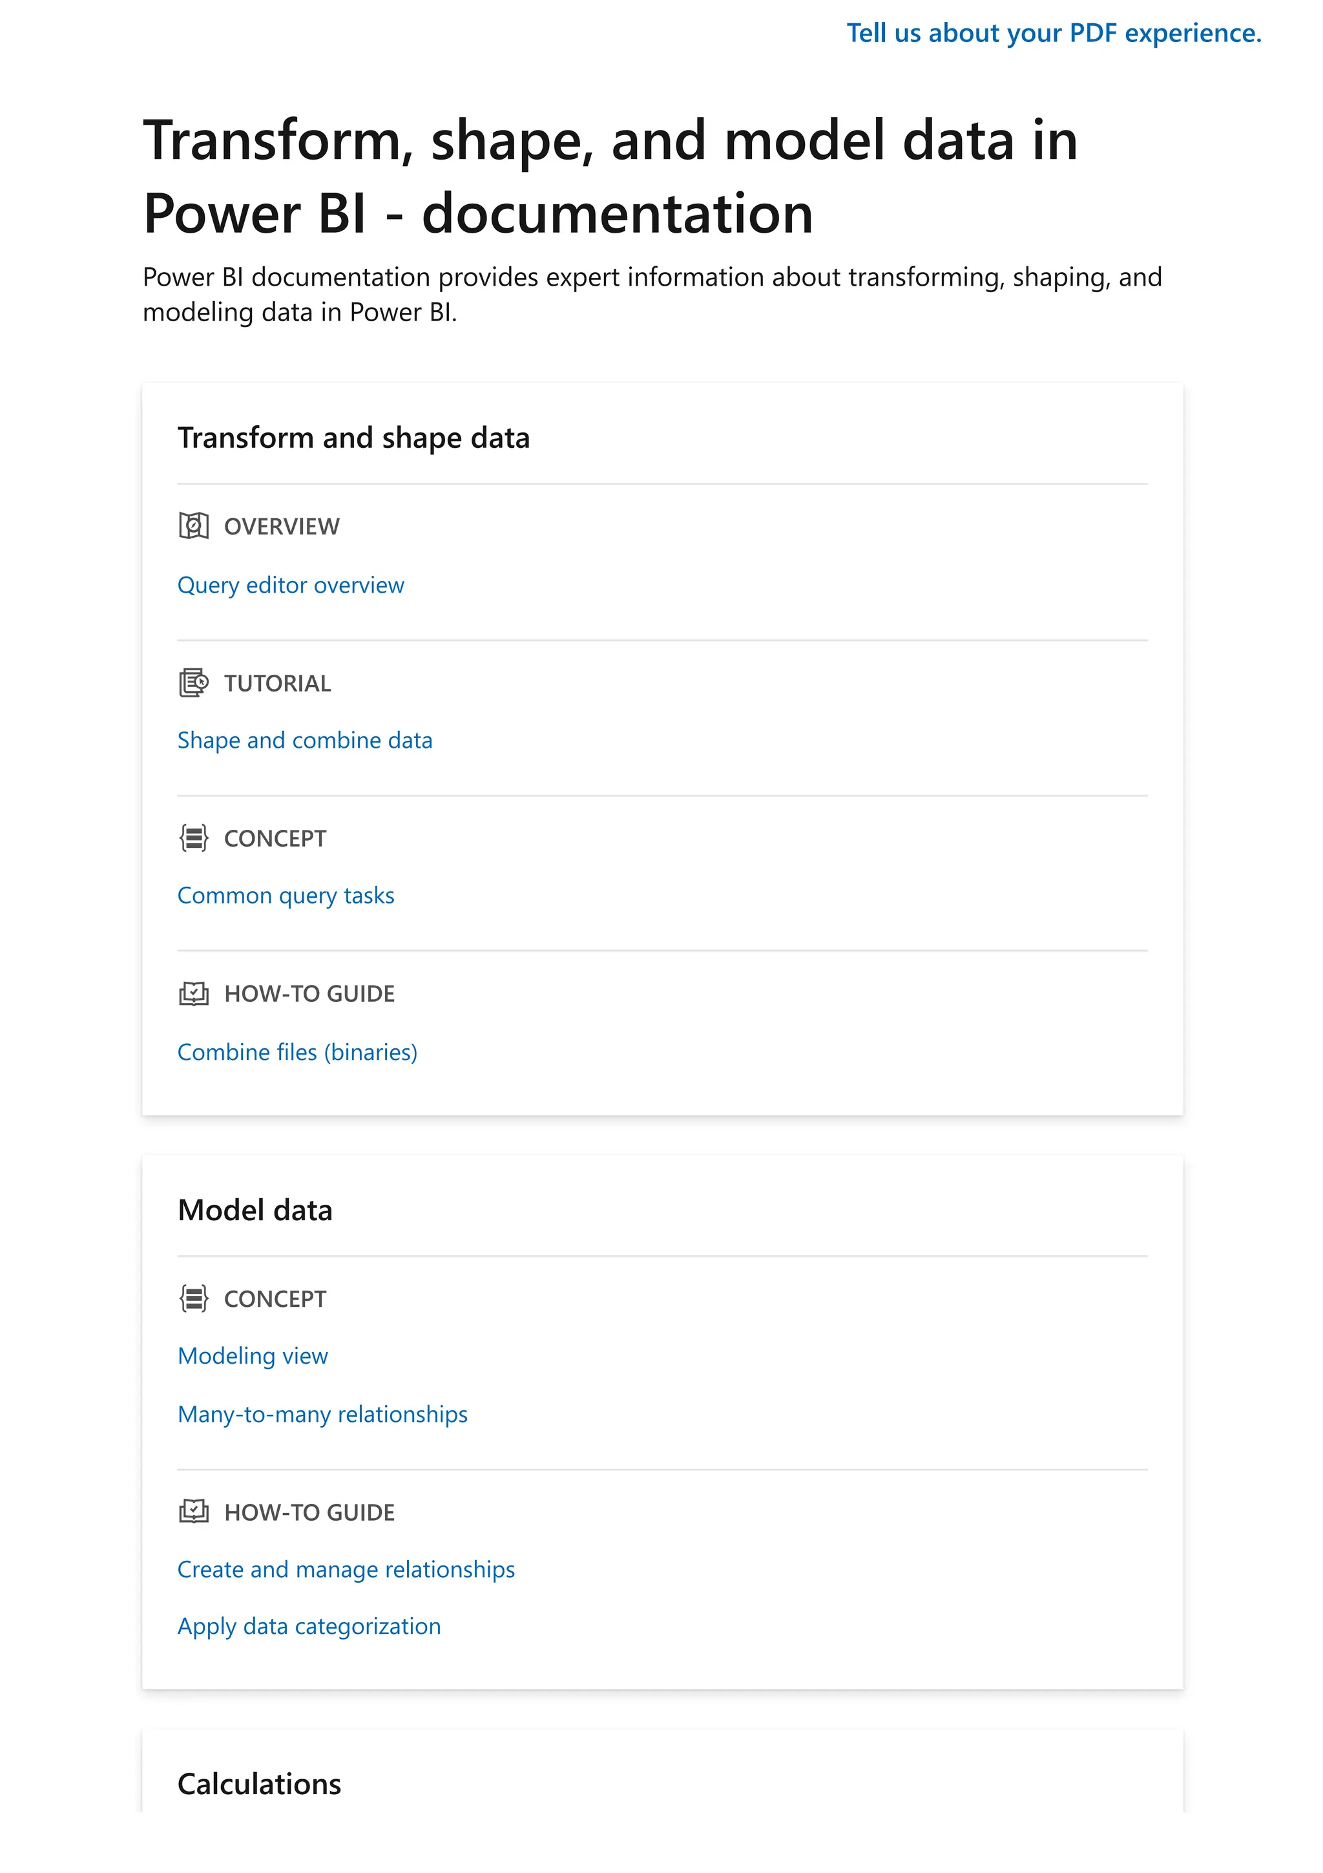Go to Combine files (binaries) guide

[297, 1052]
